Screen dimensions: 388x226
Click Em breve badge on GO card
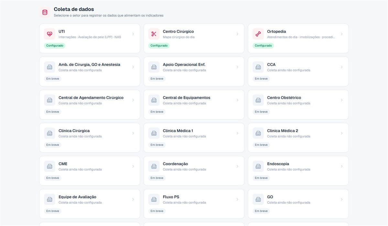261,211
